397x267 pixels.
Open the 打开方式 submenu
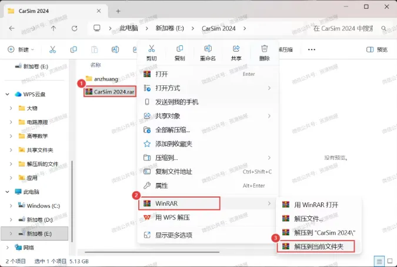(208, 88)
